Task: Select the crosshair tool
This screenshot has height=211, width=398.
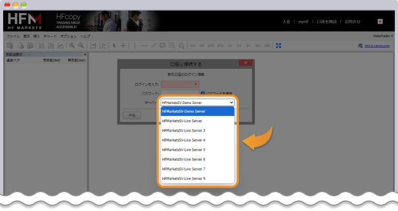Action: (123, 46)
